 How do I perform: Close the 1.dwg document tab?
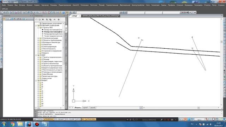79,16
